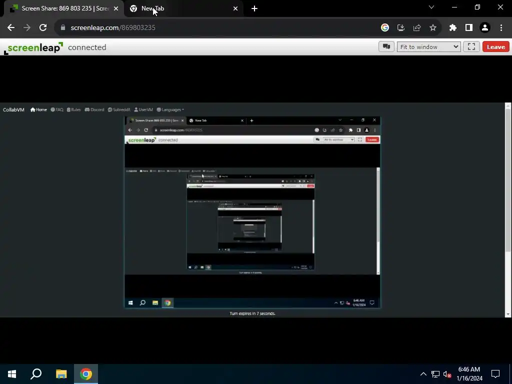The image size is (512, 384).
Task: Click the Chrome icon inside the shared VM taskbar
Action: tap(167, 302)
